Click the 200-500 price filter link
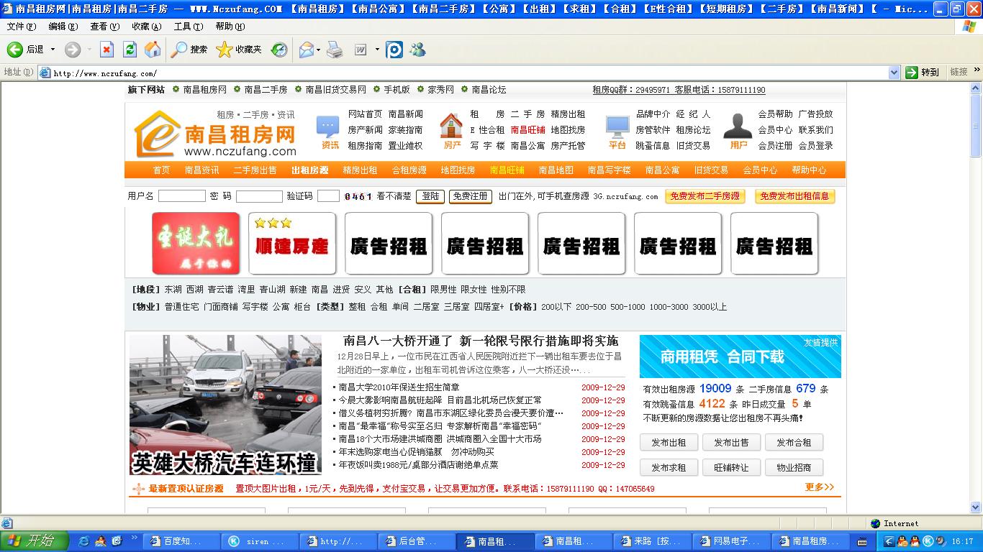Image resolution: width=983 pixels, height=552 pixels. pyautogui.click(x=591, y=307)
